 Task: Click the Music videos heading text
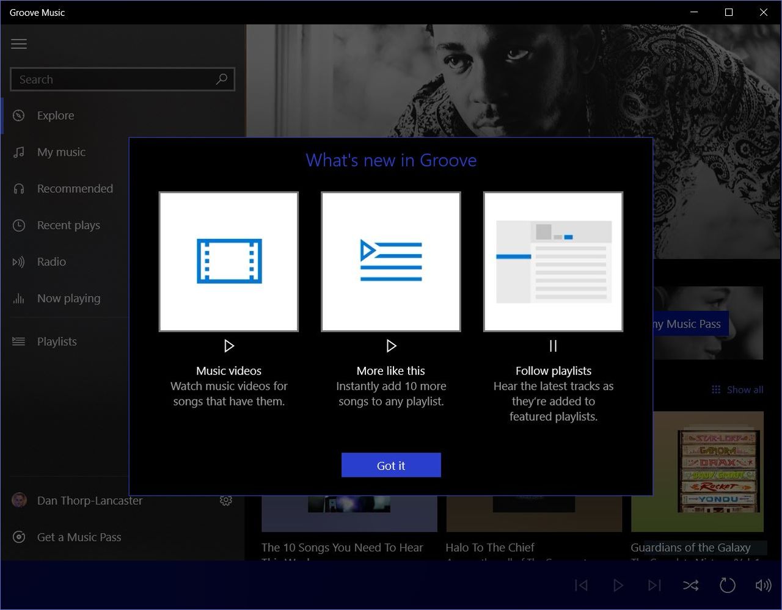[x=229, y=371]
